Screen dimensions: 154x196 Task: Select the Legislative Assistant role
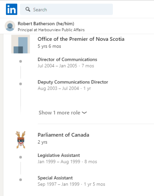point(59,155)
